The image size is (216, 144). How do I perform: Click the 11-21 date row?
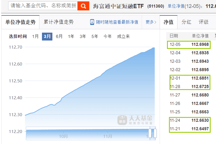175,129
